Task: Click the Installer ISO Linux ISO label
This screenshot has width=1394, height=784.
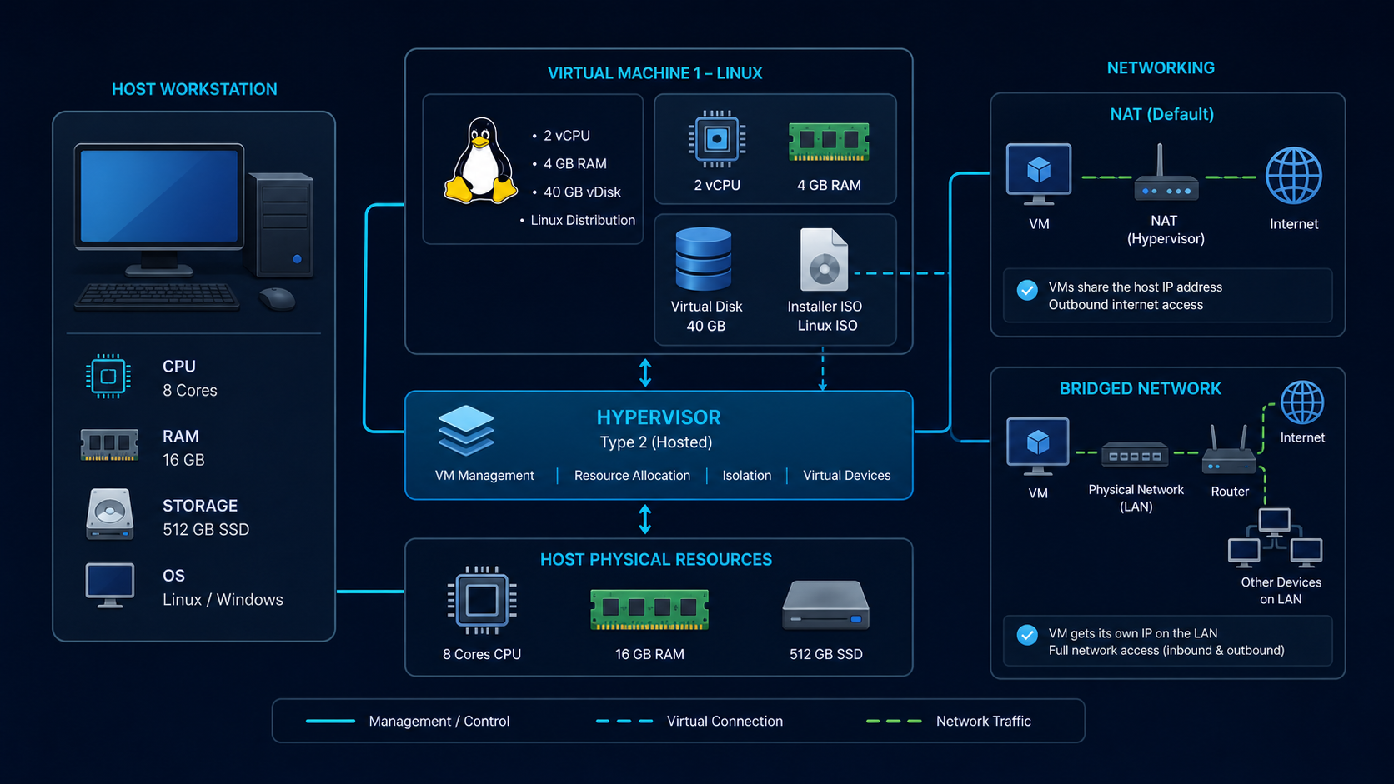Action: tap(825, 316)
